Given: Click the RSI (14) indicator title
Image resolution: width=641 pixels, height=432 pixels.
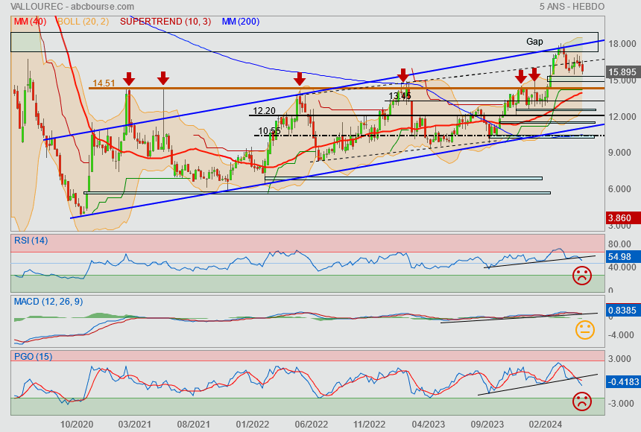Looking at the screenshot, I should click(31, 241).
